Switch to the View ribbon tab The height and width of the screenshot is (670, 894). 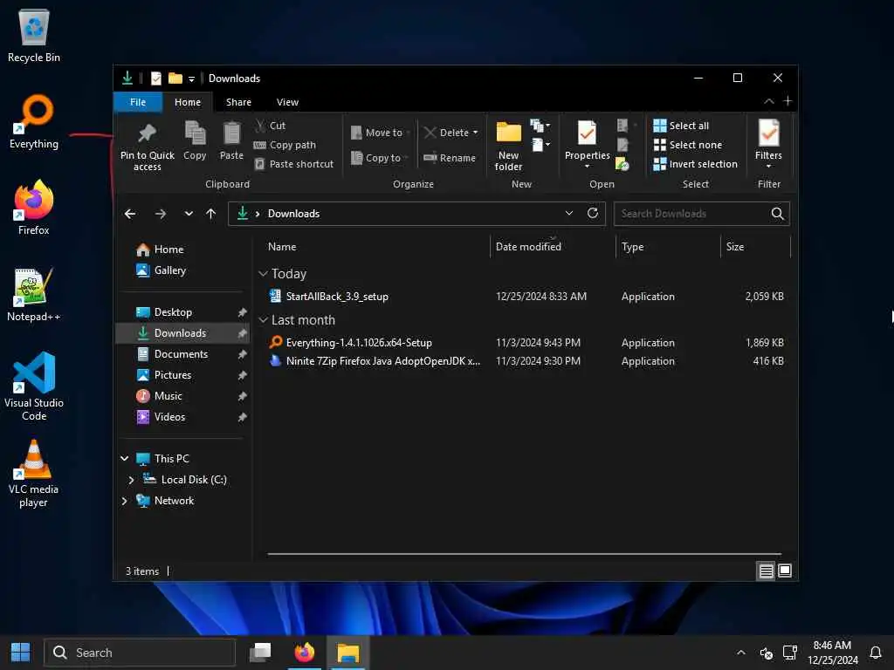click(287, 102)
